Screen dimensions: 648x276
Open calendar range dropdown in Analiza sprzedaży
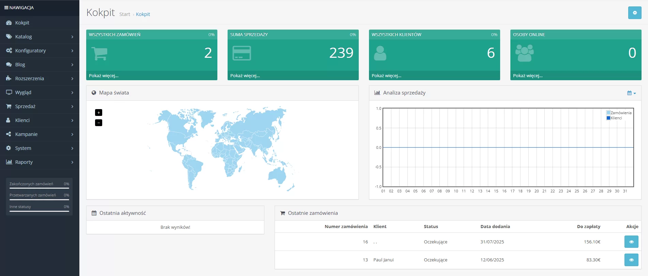pos(631,93)
